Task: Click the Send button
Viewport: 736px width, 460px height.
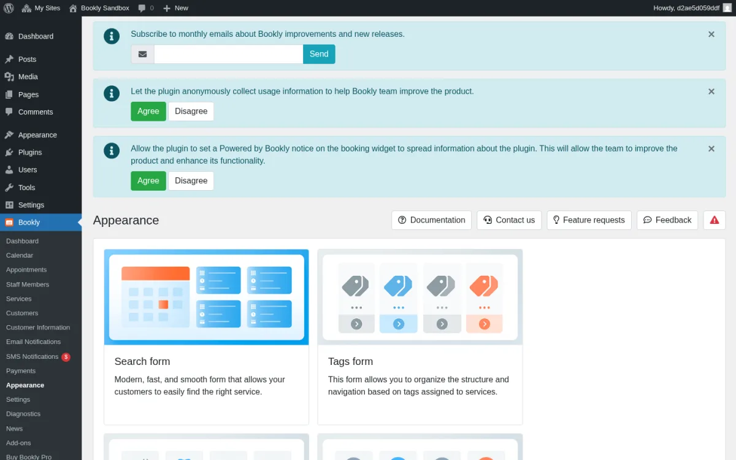Action: tap(319, 54)
